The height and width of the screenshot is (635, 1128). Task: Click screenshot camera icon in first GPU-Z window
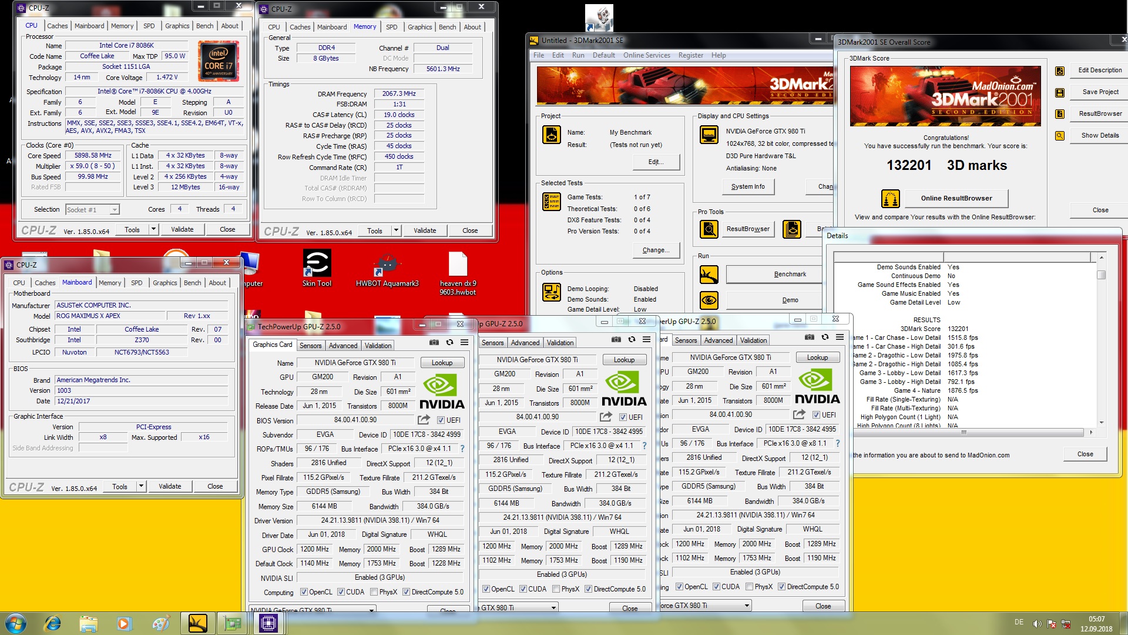tap(434, 342)
